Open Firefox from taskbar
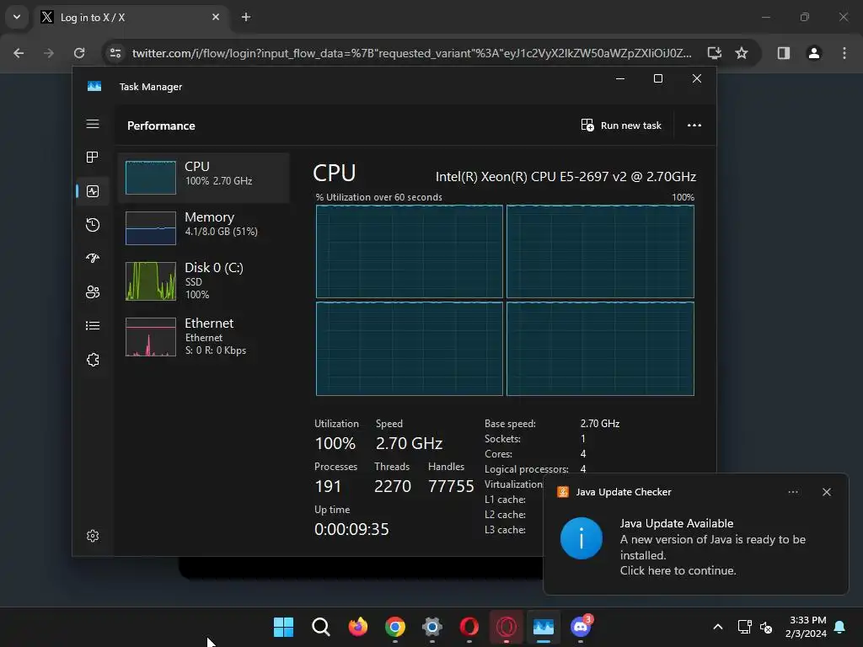This screenshot has height=647, width=863. [357, 627]
